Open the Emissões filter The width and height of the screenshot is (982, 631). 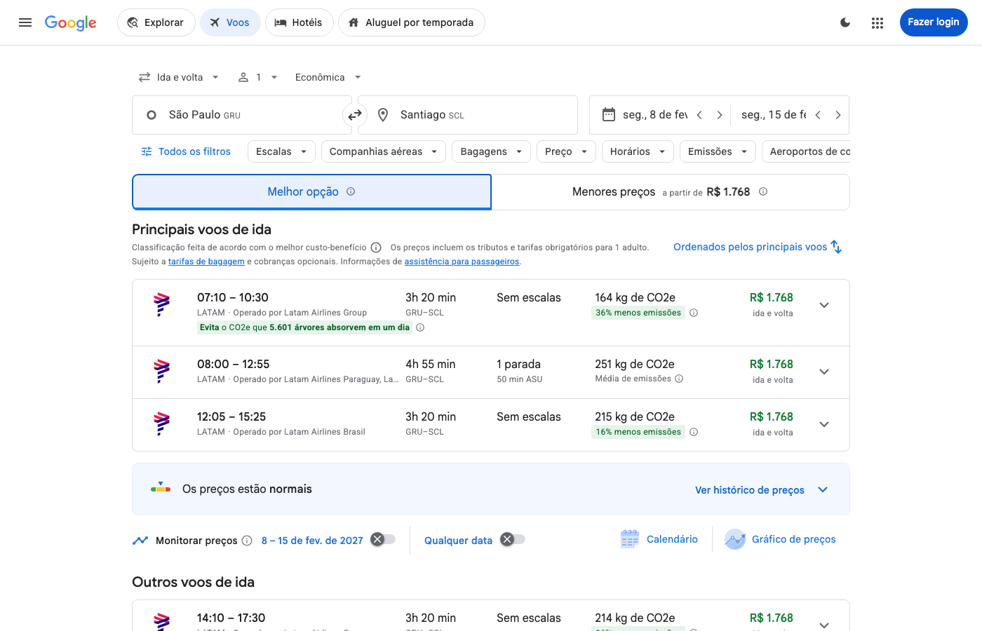pos(718,151)
